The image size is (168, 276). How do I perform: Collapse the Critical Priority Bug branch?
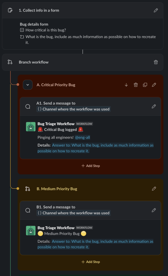[28, 85]
